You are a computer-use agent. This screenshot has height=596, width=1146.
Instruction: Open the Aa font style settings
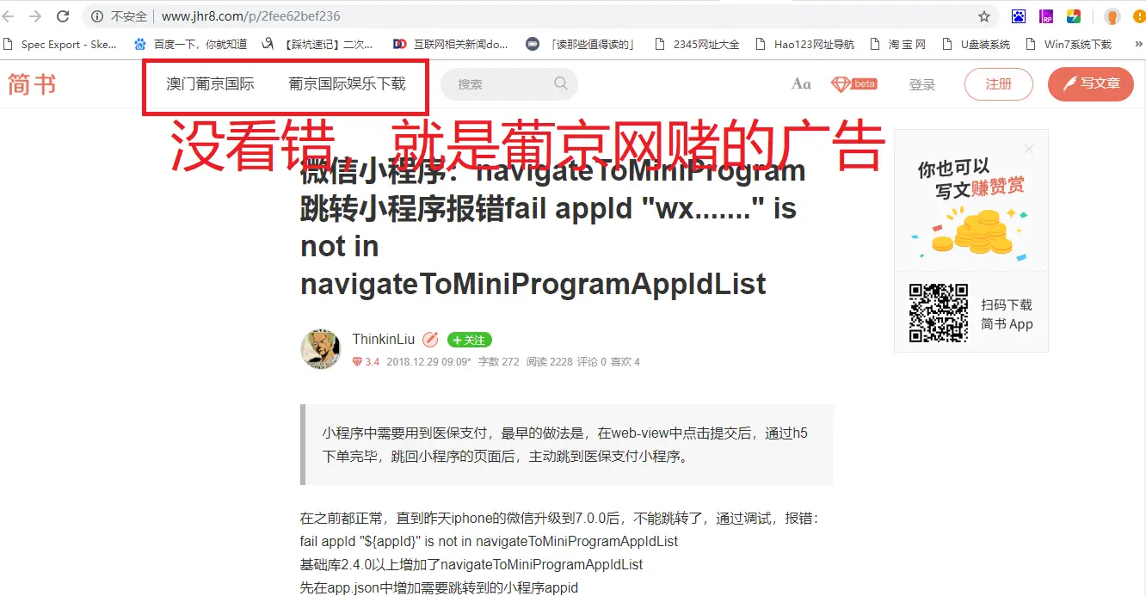tap(801, 83)
